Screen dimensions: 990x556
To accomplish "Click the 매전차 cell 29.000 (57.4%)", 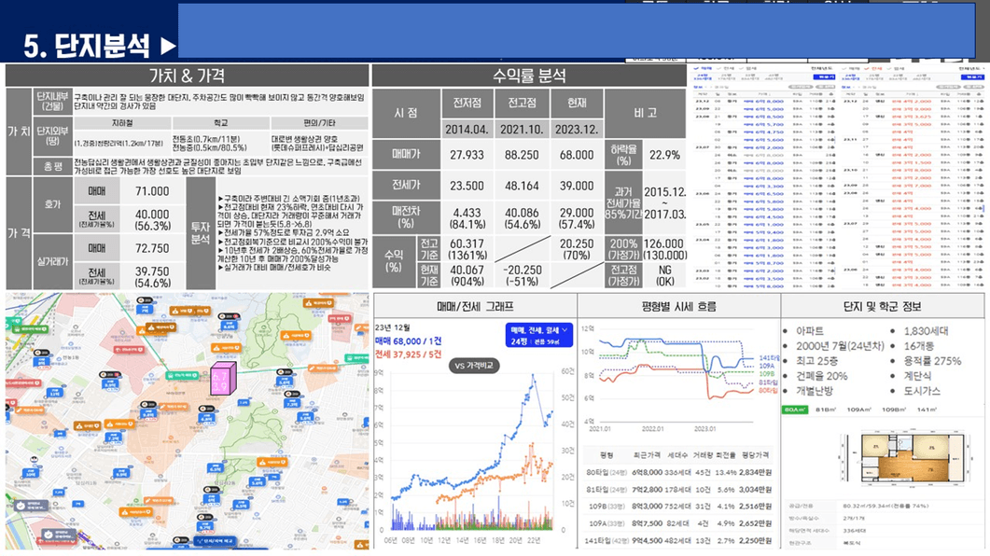I will 577,218.
